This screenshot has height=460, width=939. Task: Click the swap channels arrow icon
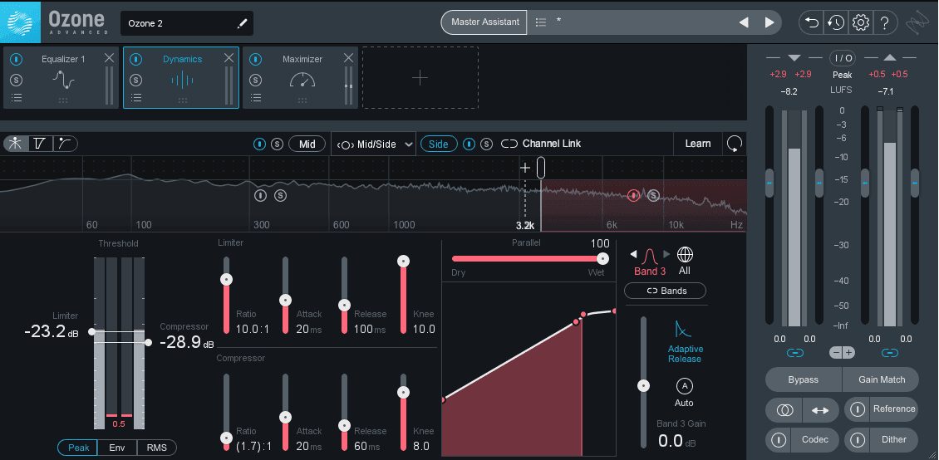click(820, 410)
